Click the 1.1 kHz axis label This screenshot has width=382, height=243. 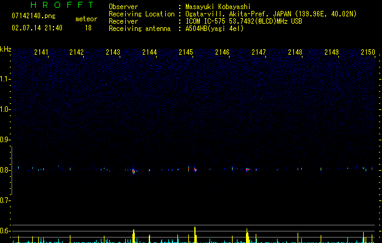(5, 79)
